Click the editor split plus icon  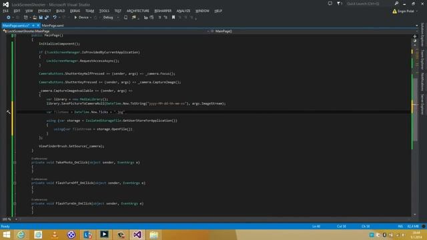[x=415, y=36]
